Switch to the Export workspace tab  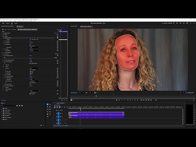[x=16, y=23]
